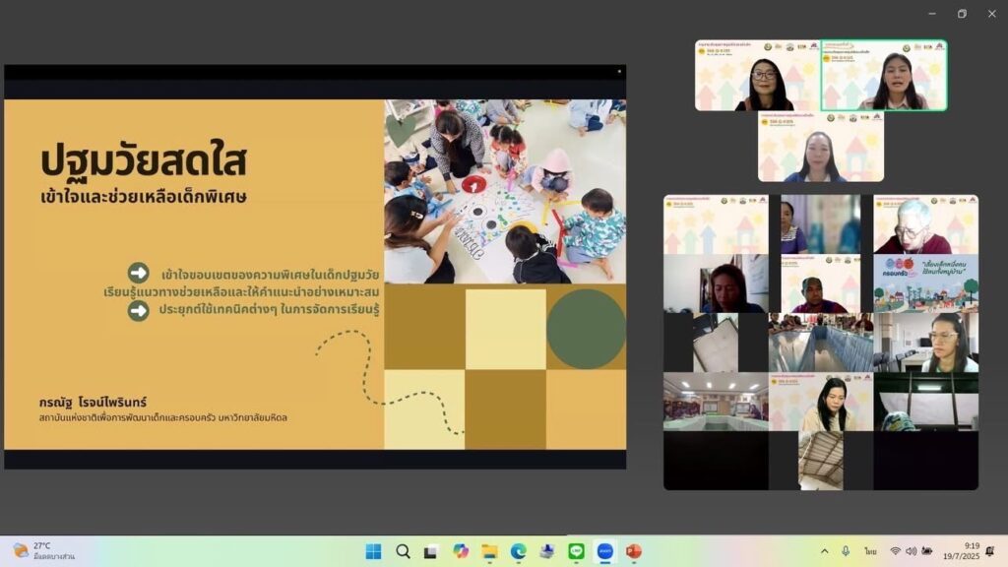This screenshot has width=1008, height=567.
Task: Click the taskbar Search magnifier icon
Action: (x=403, y=551)
